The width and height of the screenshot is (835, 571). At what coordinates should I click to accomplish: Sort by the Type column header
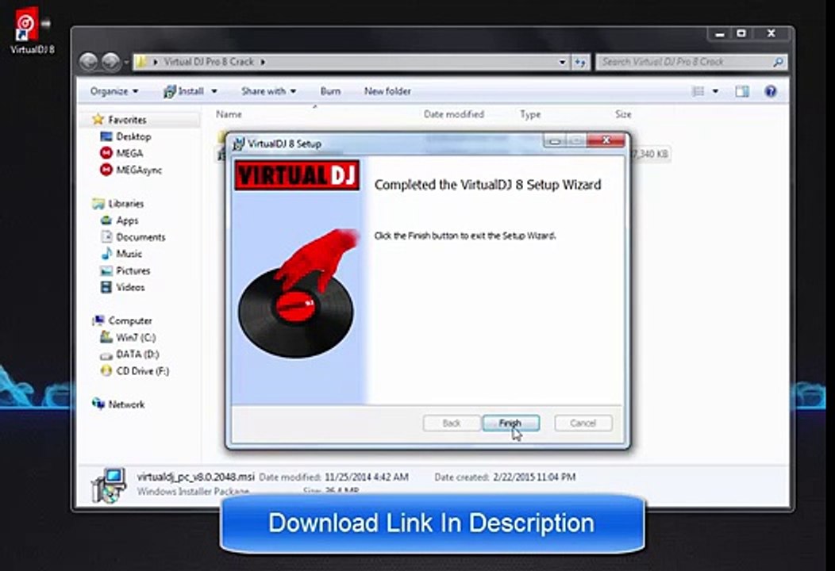point(530,114)
